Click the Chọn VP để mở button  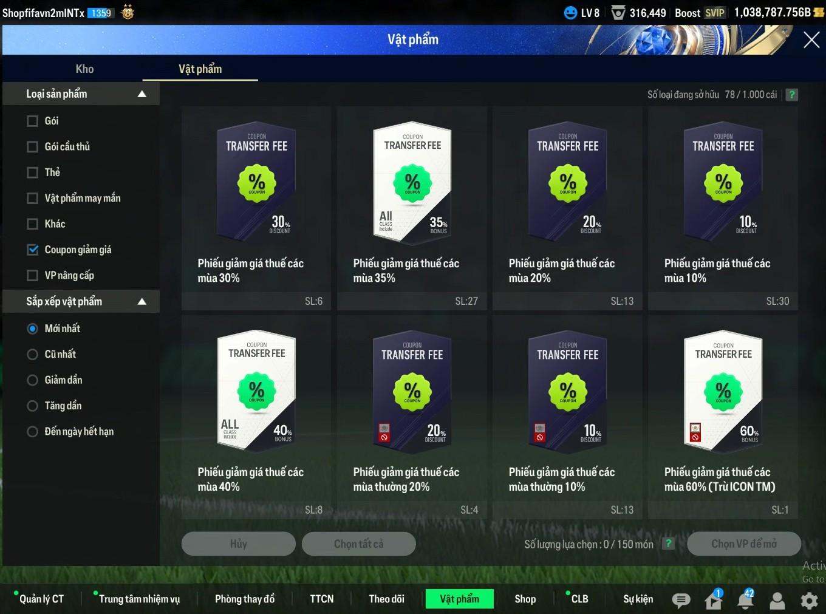(743, 544)
